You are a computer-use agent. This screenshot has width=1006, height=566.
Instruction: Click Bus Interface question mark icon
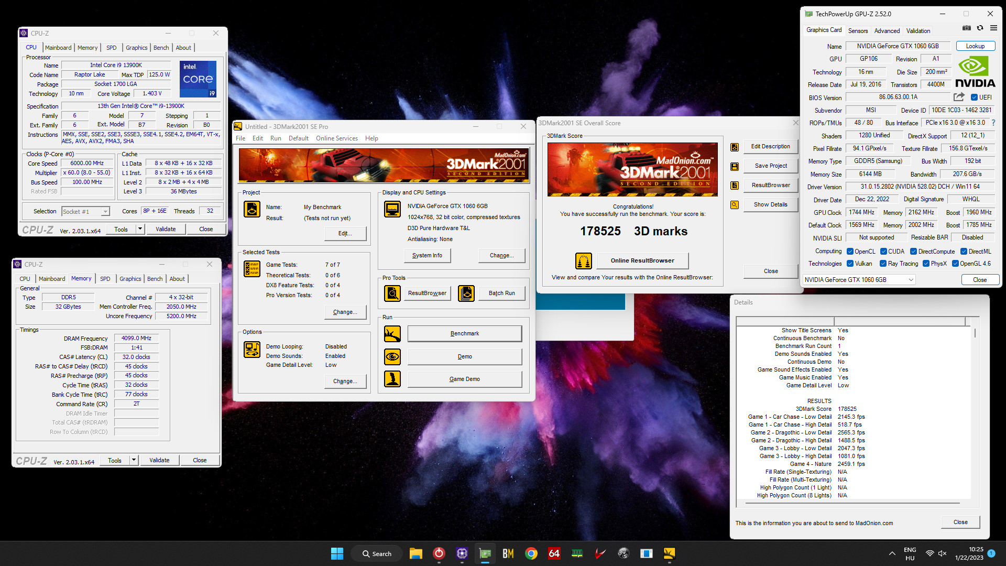(x=993, y=123)
